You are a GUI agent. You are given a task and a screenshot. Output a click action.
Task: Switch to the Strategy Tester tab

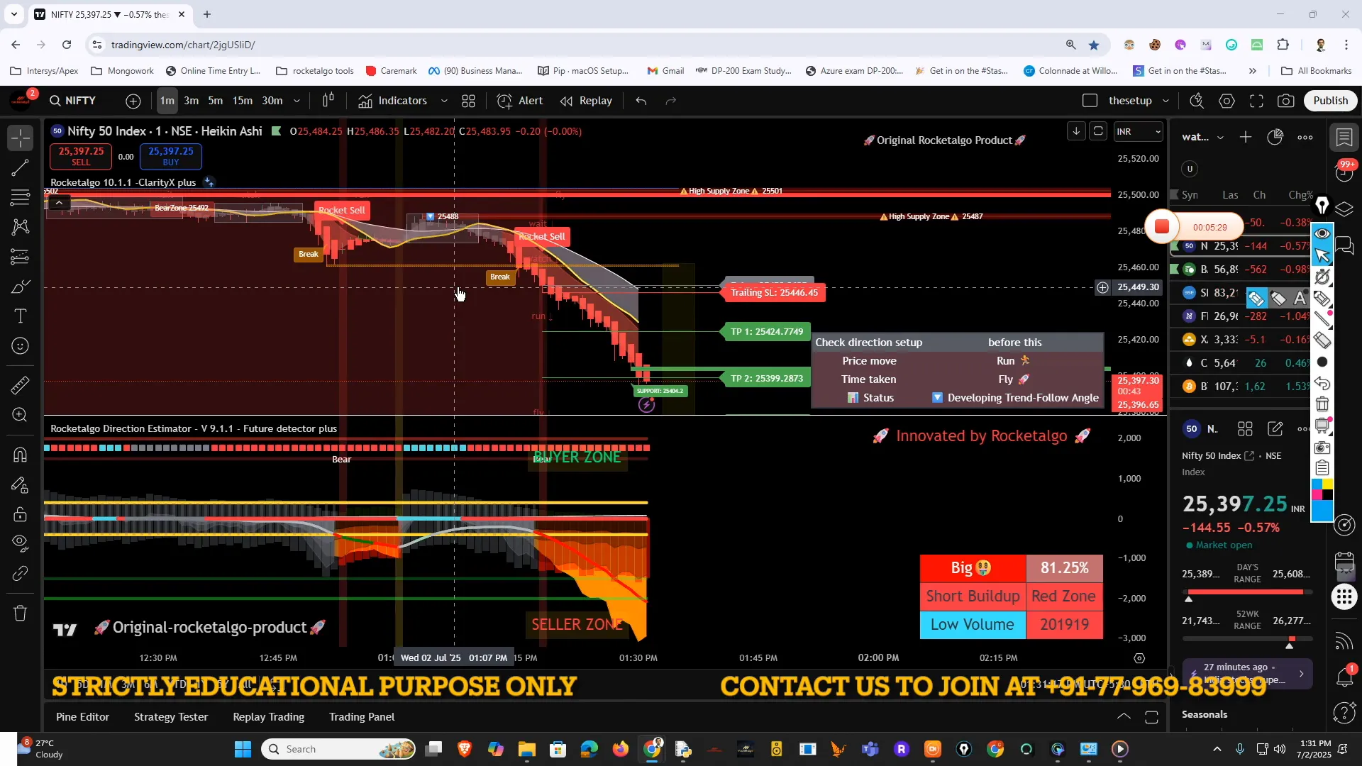pos(171,716)
